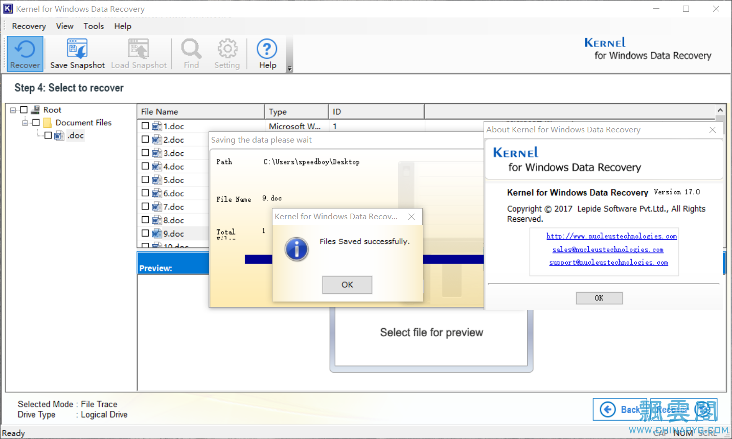Image resolution: width=732 pixels, height=439 pixels.
Task: Collapse the Root tree node
Action: click(x=13, y=110)
